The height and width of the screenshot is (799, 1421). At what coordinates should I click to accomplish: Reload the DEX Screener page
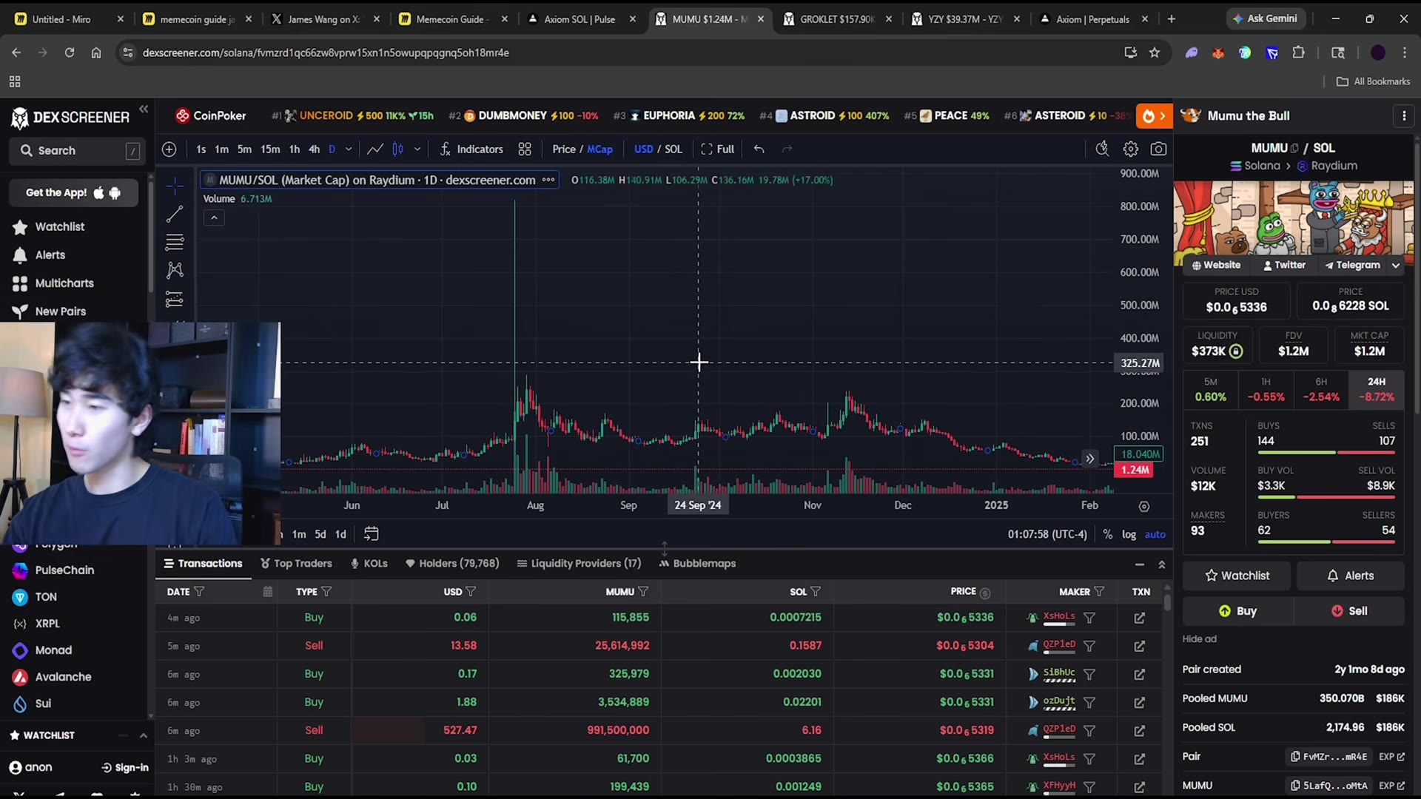[x=70, y=53]
